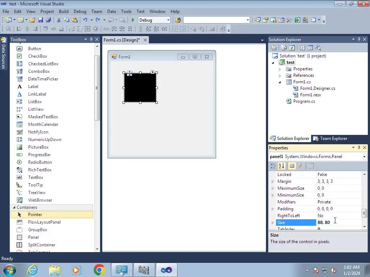Close the Form1.cs [Design] tab
The height and width of the screenshot is (277, 370).
point(145,40)
